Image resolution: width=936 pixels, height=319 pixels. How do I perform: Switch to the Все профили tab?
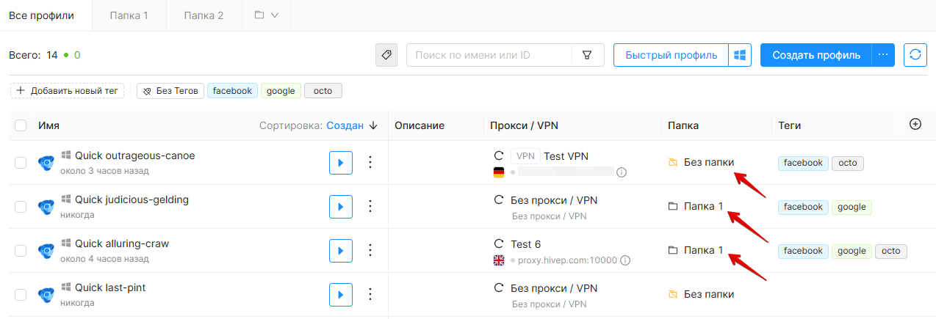(x=46, y=15)
